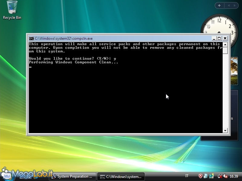This screenshot has width=242, height=181.
Task: Click the 'Performing Windows Component Clean...' console line
Action: 74,62
